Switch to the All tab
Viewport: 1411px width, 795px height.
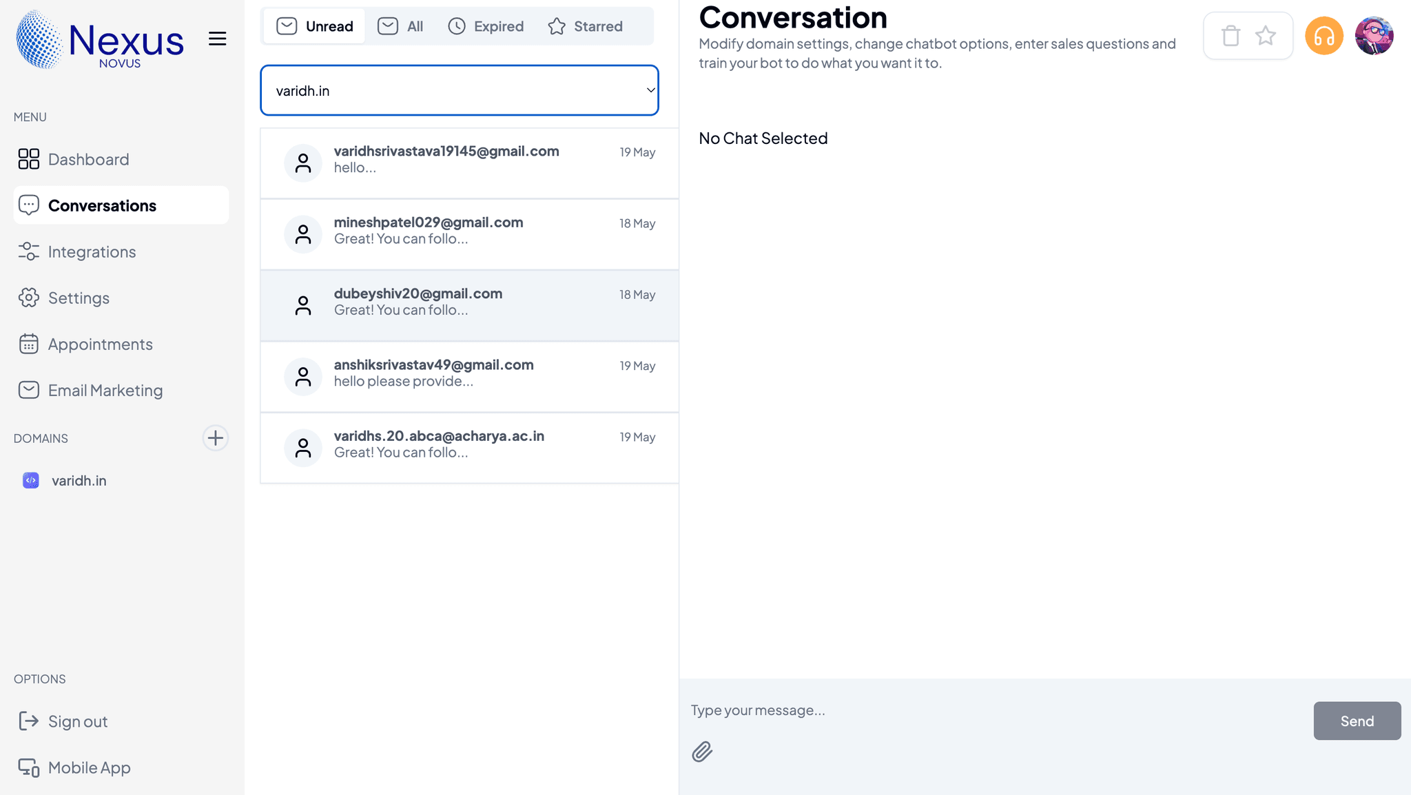coord(400,26)
